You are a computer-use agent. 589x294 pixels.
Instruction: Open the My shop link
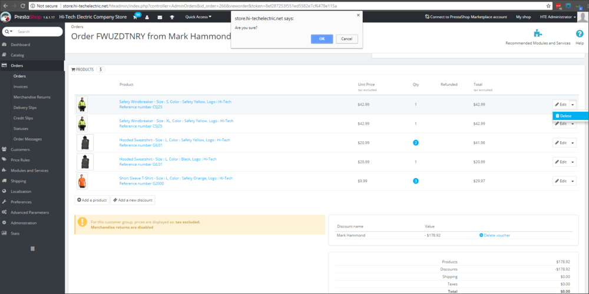pos(523,17)
